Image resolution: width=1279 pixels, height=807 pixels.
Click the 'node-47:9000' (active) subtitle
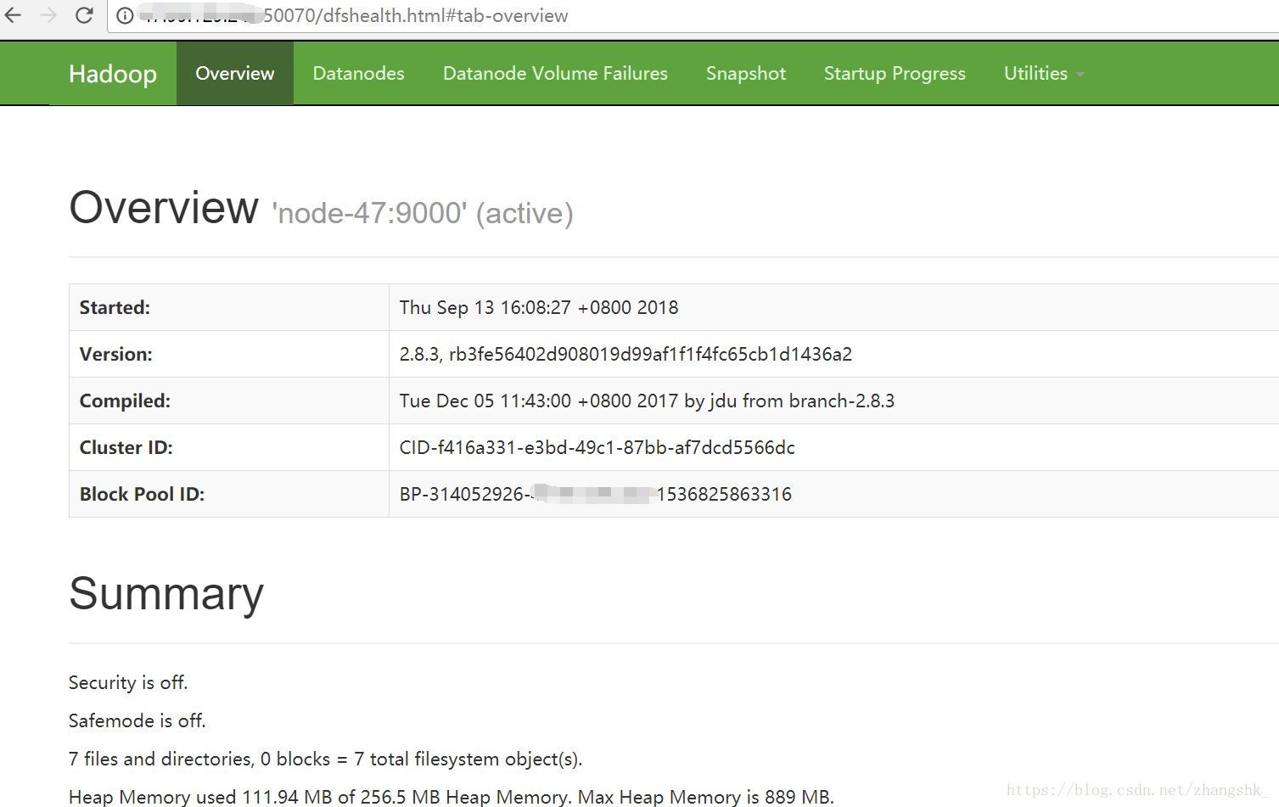(x=423, y=213)
